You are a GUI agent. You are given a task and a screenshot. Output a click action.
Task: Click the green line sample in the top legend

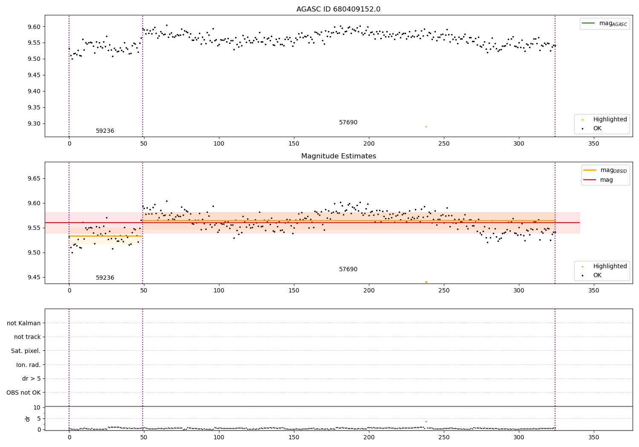pos(589,23)
